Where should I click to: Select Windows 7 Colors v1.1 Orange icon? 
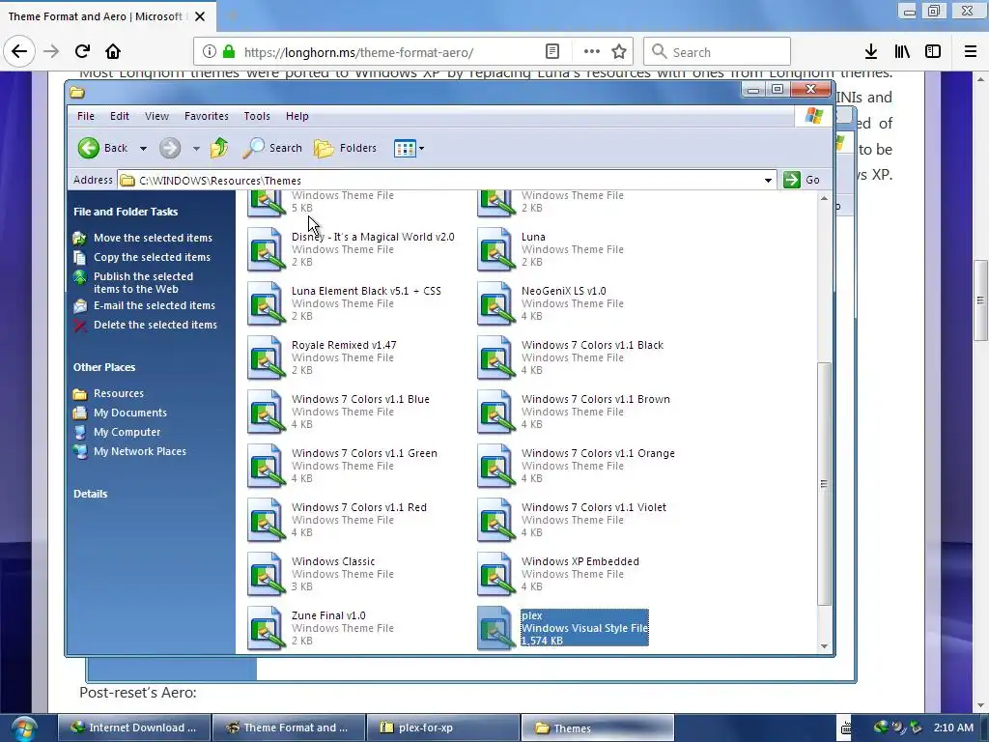point(495,467)
